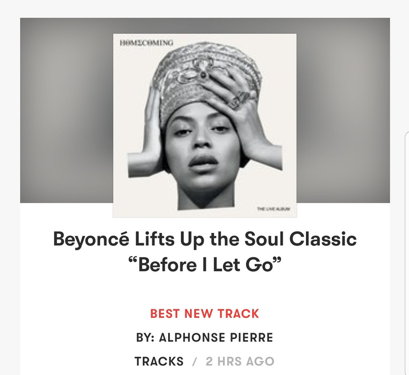Click the word "TRACK" in the red label
409x375 pixels.
(x=238, y=314)
